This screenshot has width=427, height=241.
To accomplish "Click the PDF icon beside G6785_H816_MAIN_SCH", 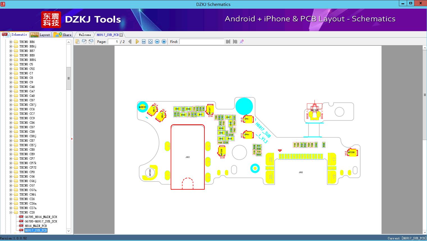I will (21, 217).
